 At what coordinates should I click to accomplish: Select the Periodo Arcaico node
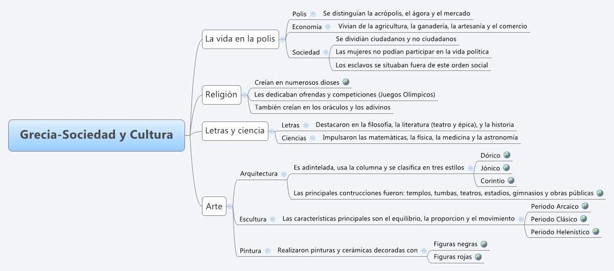click(x=555, y=207)
